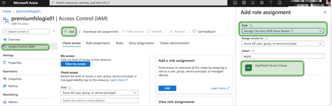Click Edit columns in the command bar
The width and height of the screenshot is (332, 106).
click(133, 32)
